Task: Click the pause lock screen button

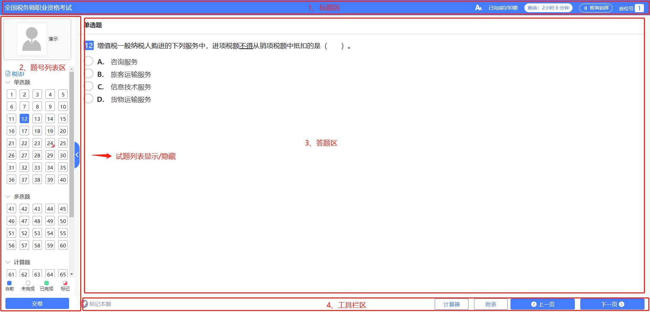Action: click(595, 8)
